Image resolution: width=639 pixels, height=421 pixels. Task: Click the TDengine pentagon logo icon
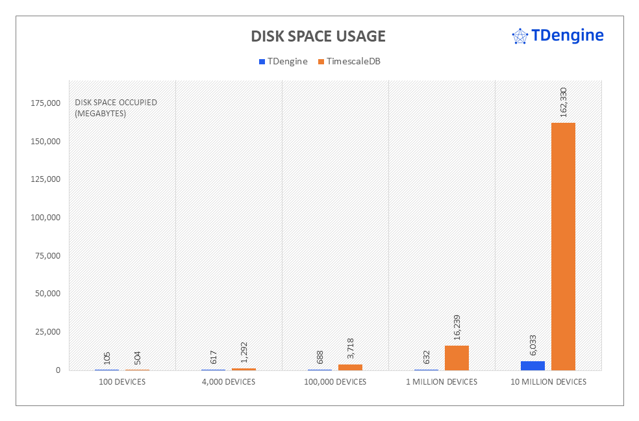(520, 36)
